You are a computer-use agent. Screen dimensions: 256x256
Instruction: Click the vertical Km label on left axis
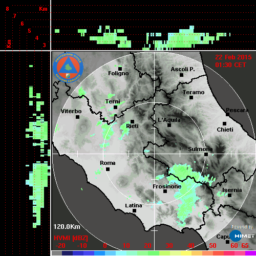pyautogui.click(x=9, y=44)
